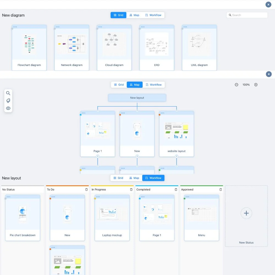Open the tag tool in map sidebar
The image size is (275, 275).
tap(8, 100)
